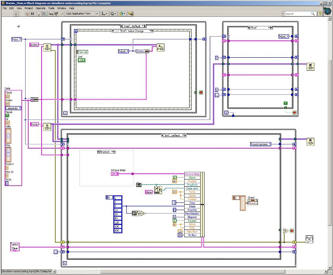Open the File menu

coord(5,8)
